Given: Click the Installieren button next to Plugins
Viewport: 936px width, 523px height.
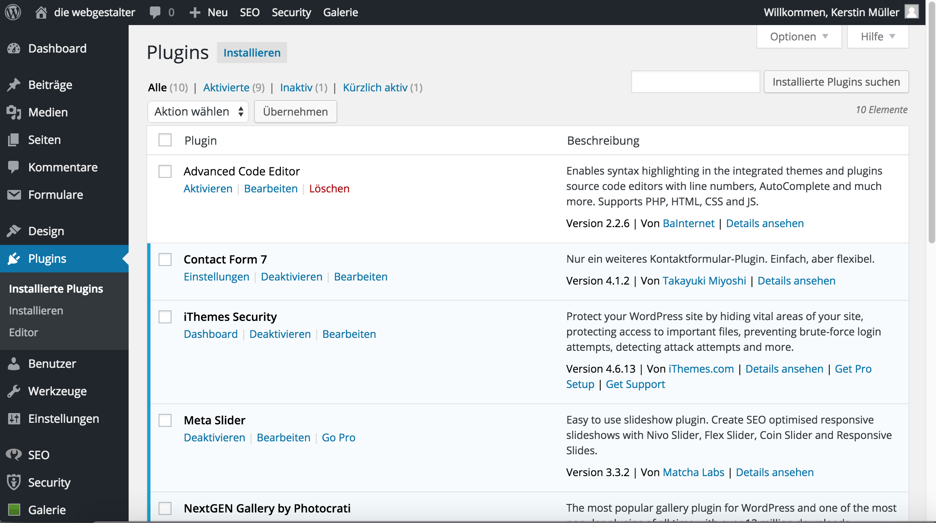Looking at the screenshot, I should [x=252, y=53].
